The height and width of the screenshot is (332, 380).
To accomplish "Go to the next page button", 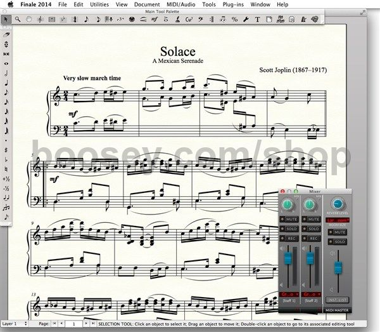I will (x=85, y=324).
